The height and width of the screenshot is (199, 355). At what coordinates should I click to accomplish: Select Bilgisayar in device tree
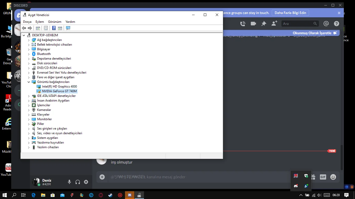[x=44, y=49]
